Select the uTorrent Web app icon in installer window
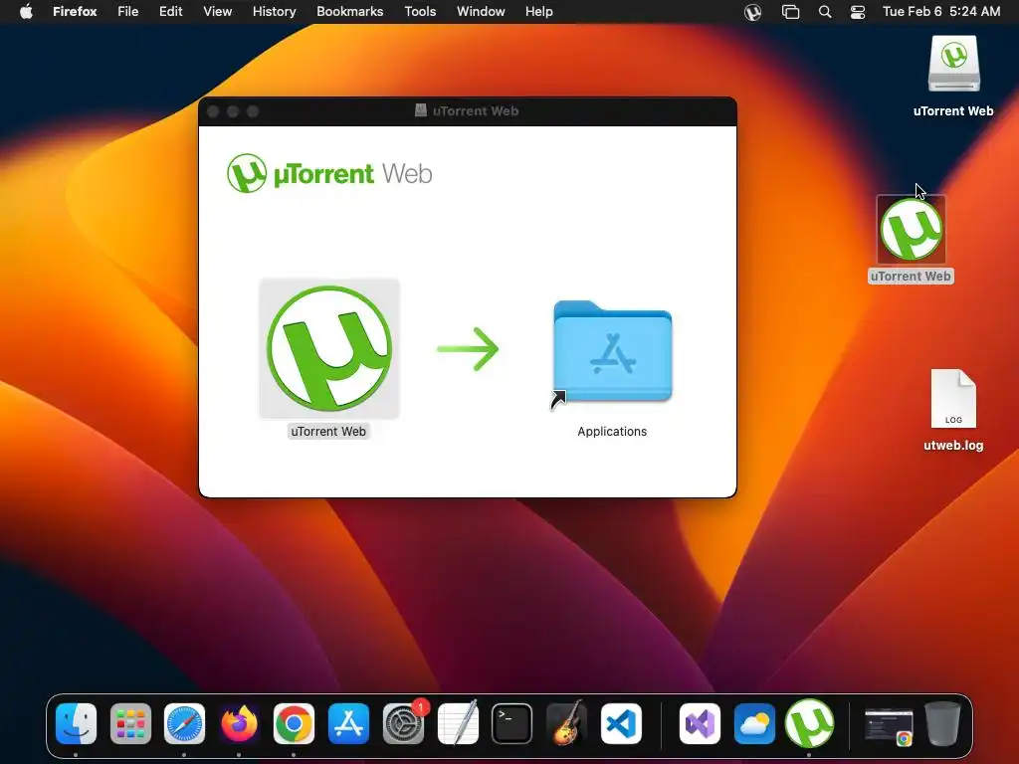Screen dimensions: 1019x764 tap(329, 349)
